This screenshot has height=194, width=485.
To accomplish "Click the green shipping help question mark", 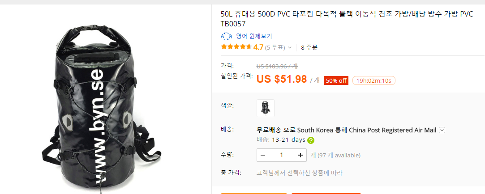I will click(311, 140).
